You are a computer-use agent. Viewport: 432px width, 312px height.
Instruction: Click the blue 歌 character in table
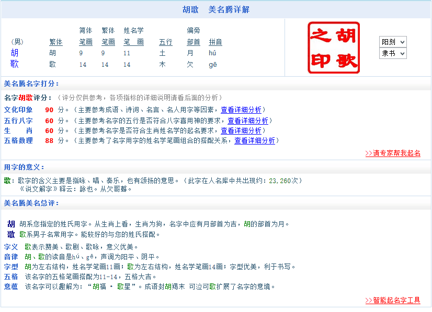(15, 64)
